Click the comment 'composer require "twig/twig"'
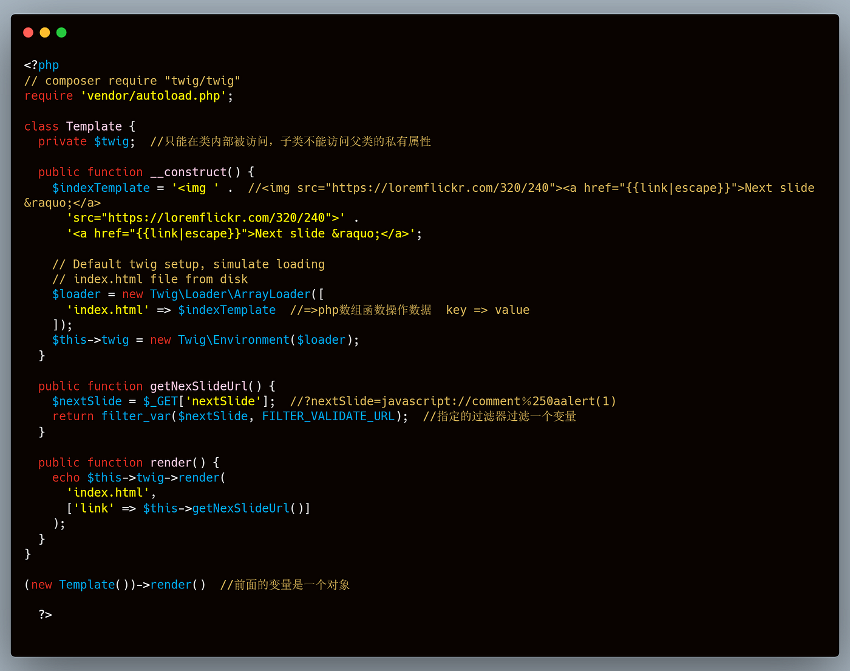The height and width of the screenshot is (671, 850). coord(143,81)
